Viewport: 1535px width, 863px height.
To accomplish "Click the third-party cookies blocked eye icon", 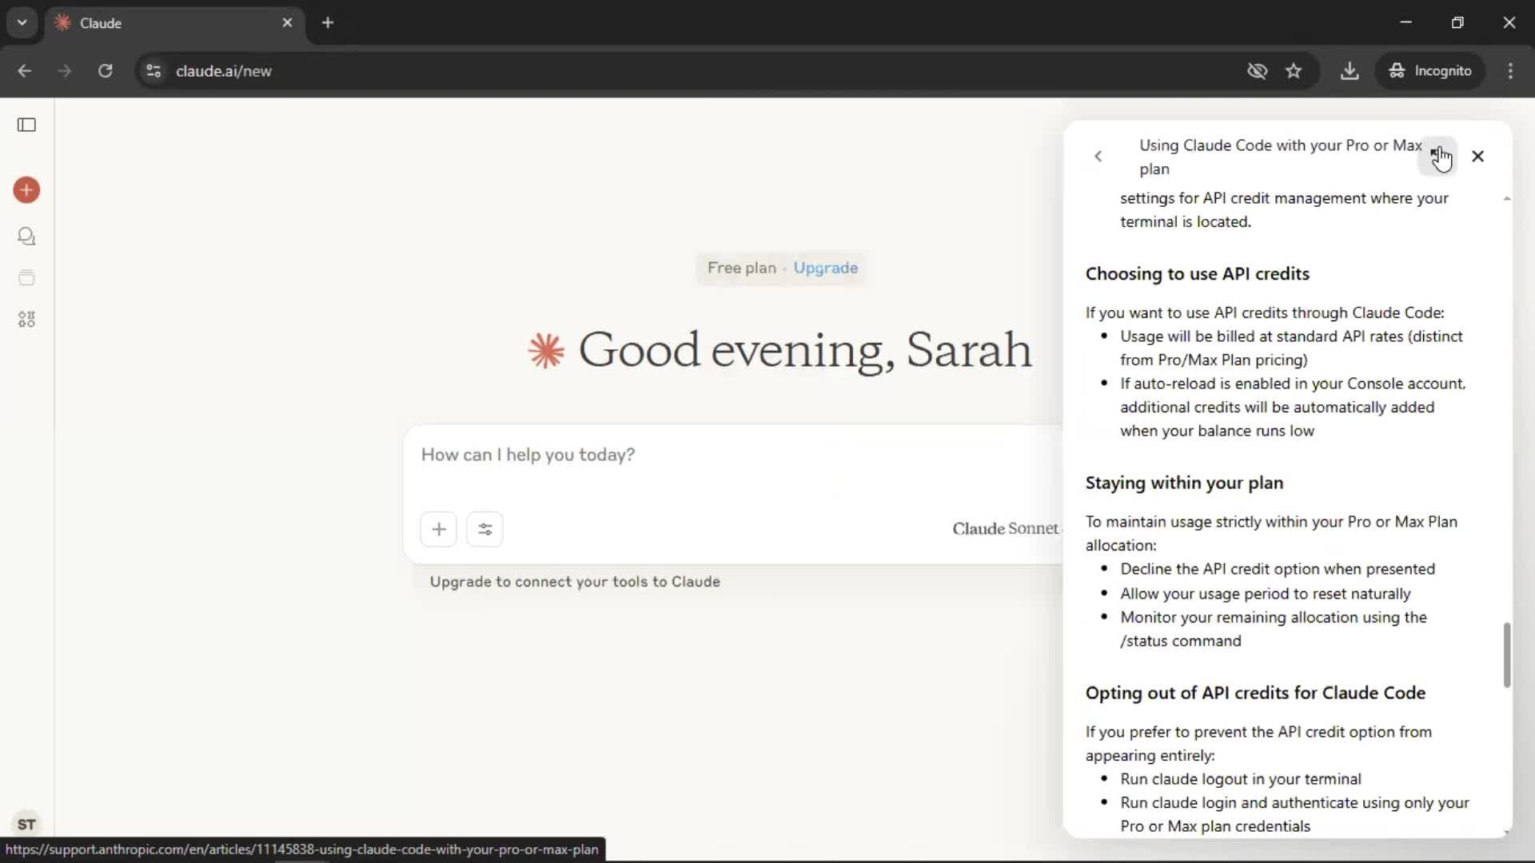I will pos(1257,71).
